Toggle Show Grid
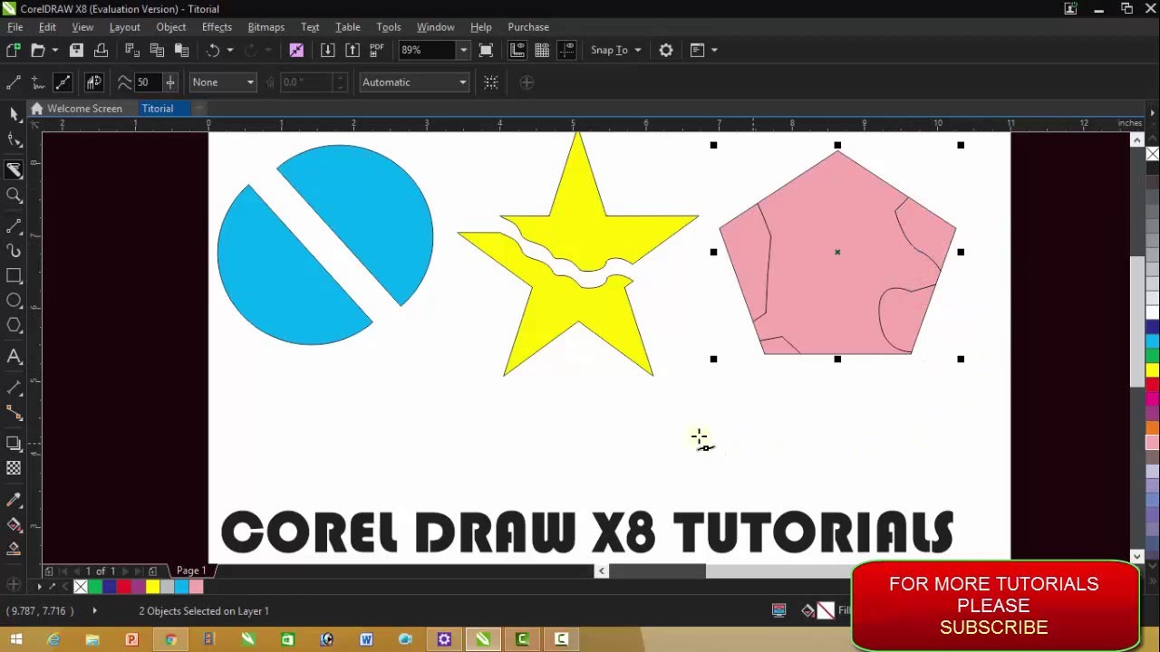The height and width of the screenshot is (652, 1160). coord(542,50)
